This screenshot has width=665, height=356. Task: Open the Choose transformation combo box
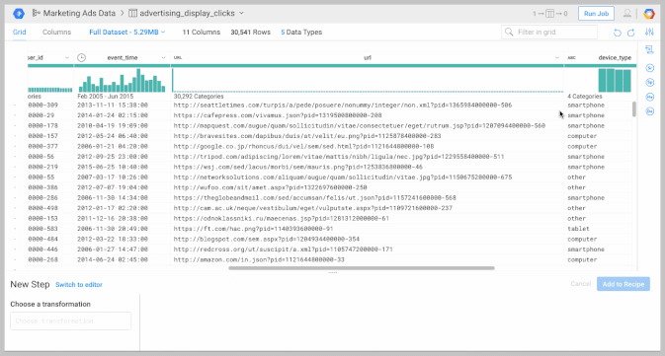point(71,320)
